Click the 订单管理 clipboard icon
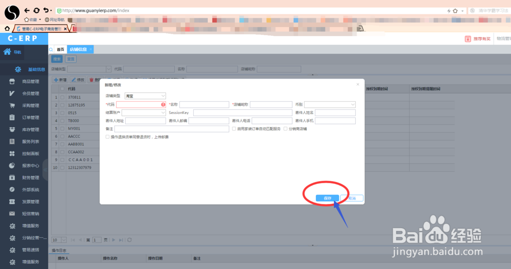This screenshot has width=511, height=269. [x=12, y=117]
